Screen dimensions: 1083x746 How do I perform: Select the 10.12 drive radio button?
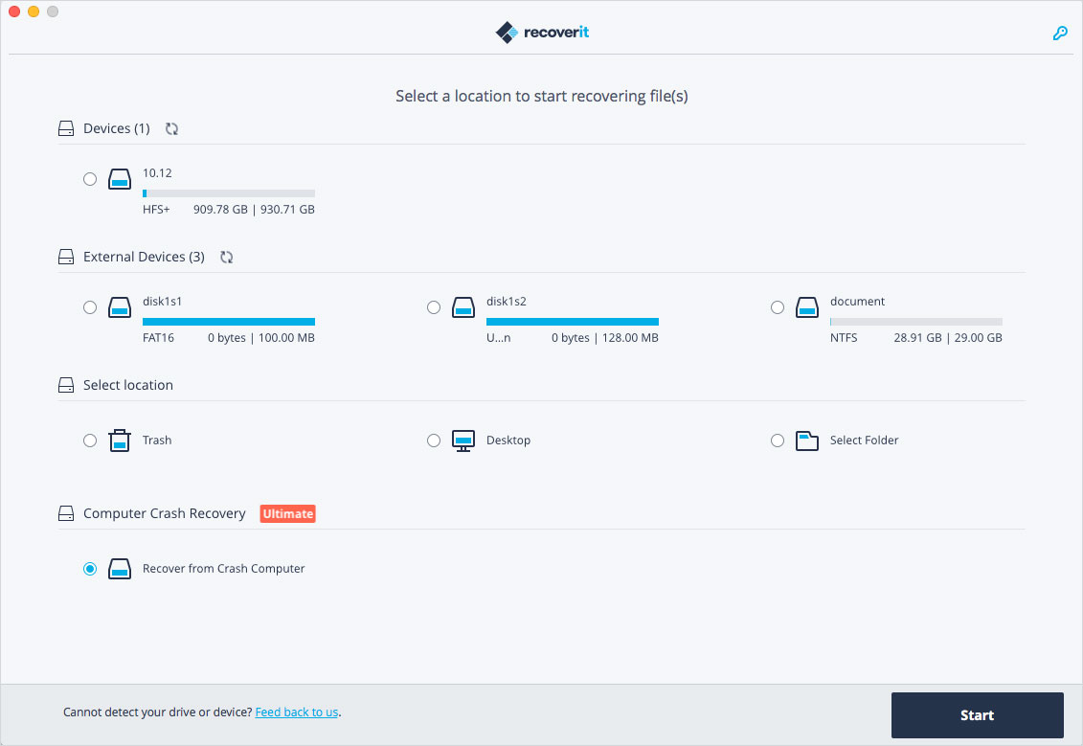coord(90,179)
